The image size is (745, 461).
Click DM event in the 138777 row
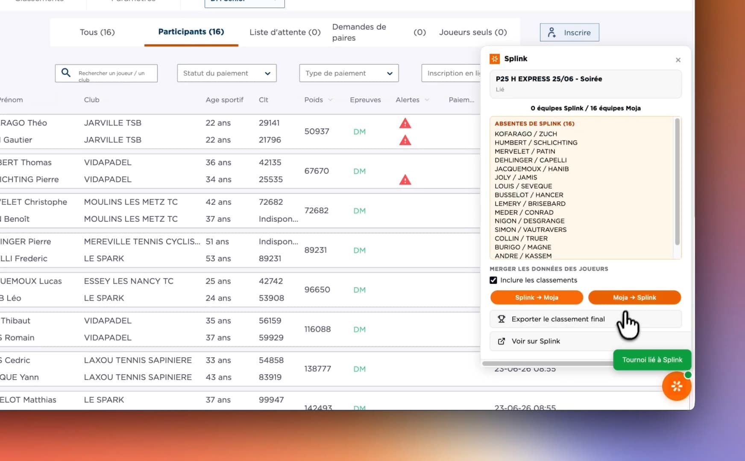pos(359,369)
